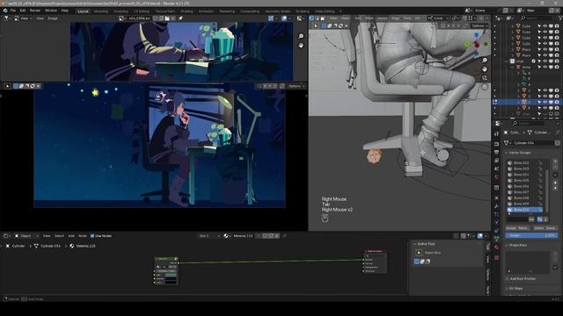Switch to the UV Editing workspace tab
Viewport: 563px width, 316px height.
142,11
